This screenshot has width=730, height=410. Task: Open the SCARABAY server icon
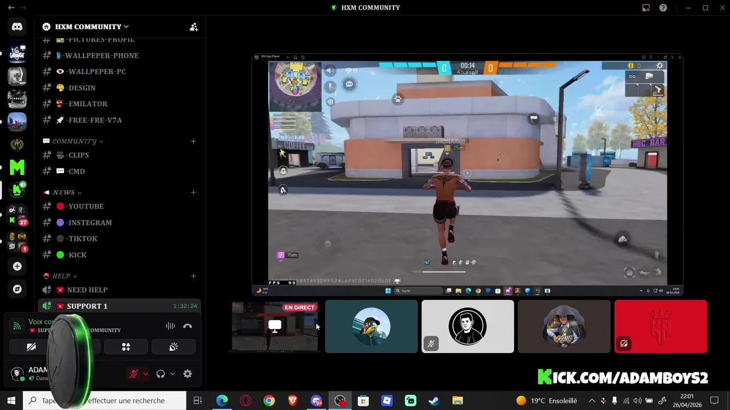17,99
